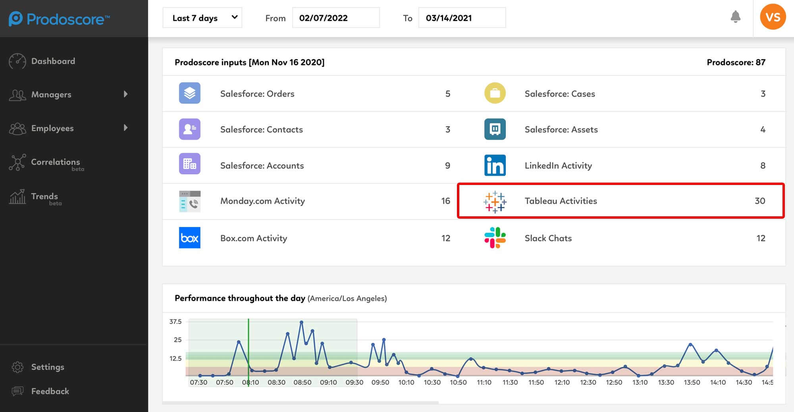This screenshot has height=412, width=794.
Task: Expand the Employees submenu arrow
Action: (125, 128)
